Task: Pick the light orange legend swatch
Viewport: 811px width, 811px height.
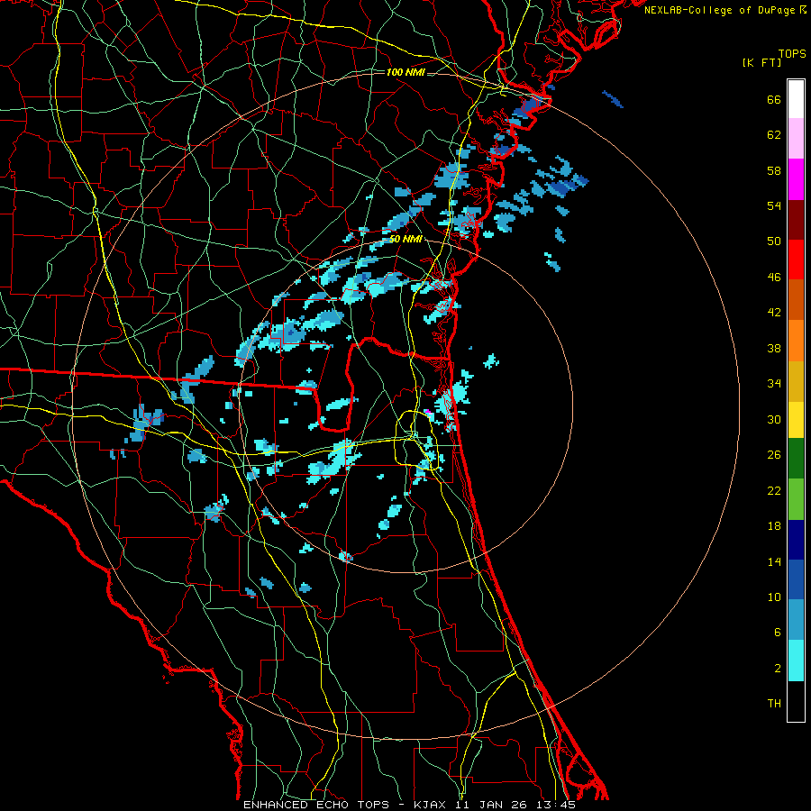Action: click(x=796, y=341)
